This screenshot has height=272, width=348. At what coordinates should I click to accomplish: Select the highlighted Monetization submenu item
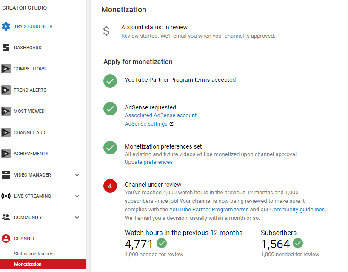pos(43,264)
